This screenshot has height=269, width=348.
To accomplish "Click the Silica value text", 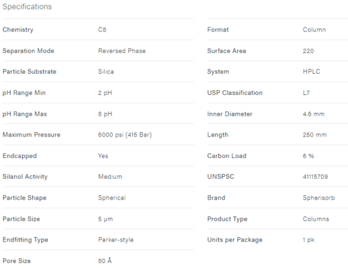I will click(106, 72).
